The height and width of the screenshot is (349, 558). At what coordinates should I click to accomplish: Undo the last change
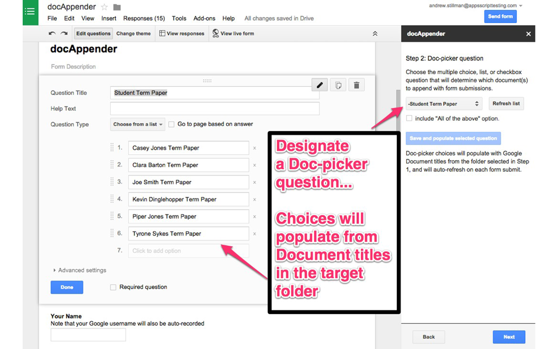tap(52, 34)
